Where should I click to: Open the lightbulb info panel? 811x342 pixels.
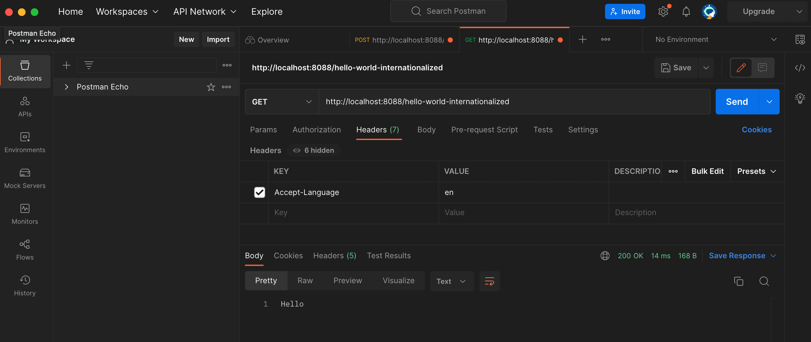click(800, 98)
